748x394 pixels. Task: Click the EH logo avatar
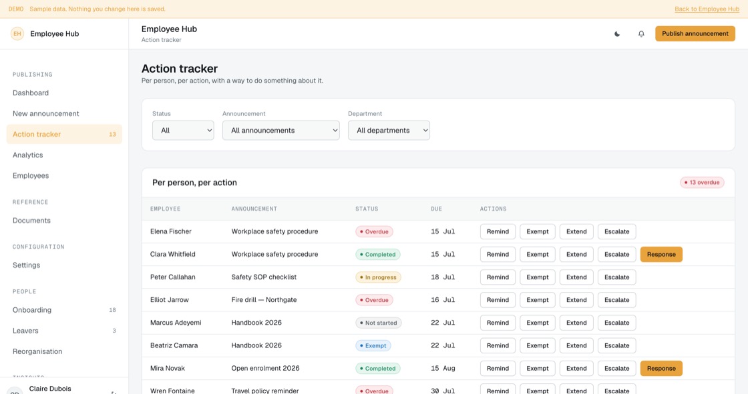click(17, 34)
